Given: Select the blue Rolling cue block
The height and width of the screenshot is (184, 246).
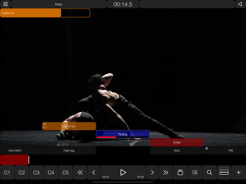Looking at the screenshot, I should tap(123, 134).
